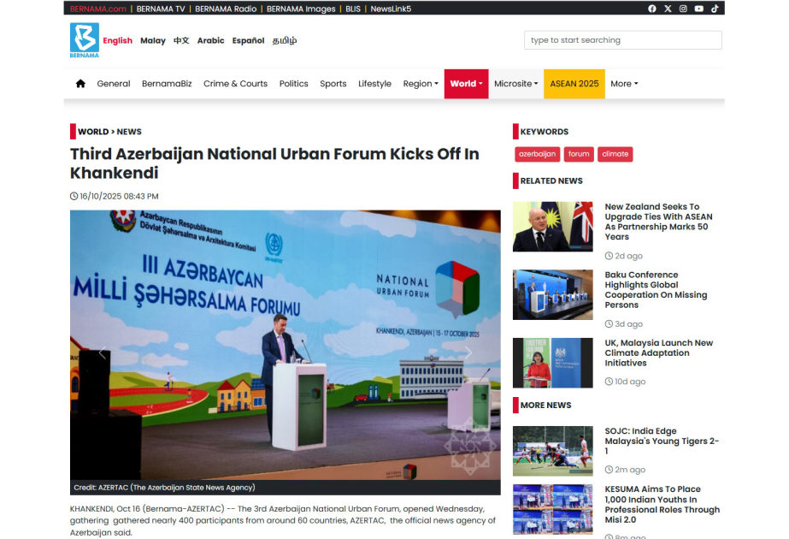Click New Zealand article thumbnail
The width and height of the screenshot is (789, 539).
(x=552, y=227)
